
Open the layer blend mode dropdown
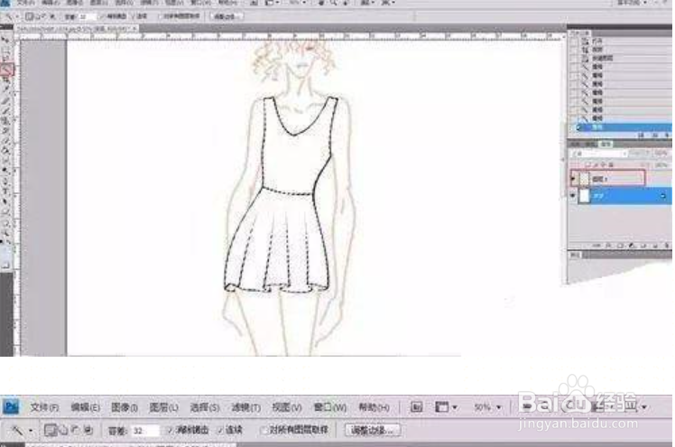[x=599, y=154]
